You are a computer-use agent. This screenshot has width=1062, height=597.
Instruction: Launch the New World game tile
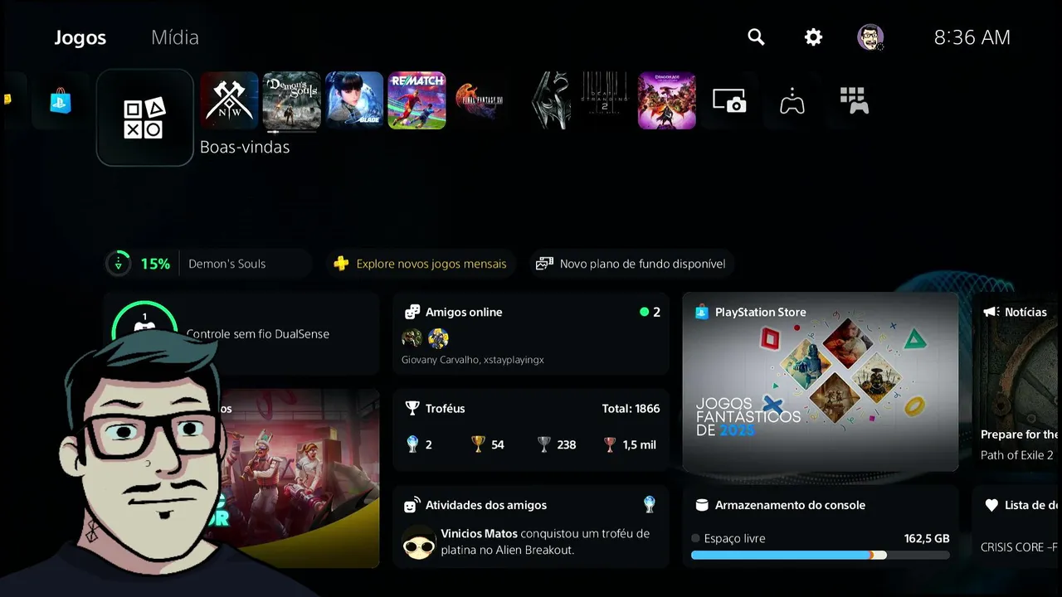[x=230, y=100]
